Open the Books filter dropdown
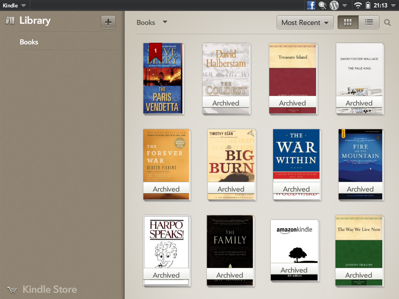 point(152,22)
